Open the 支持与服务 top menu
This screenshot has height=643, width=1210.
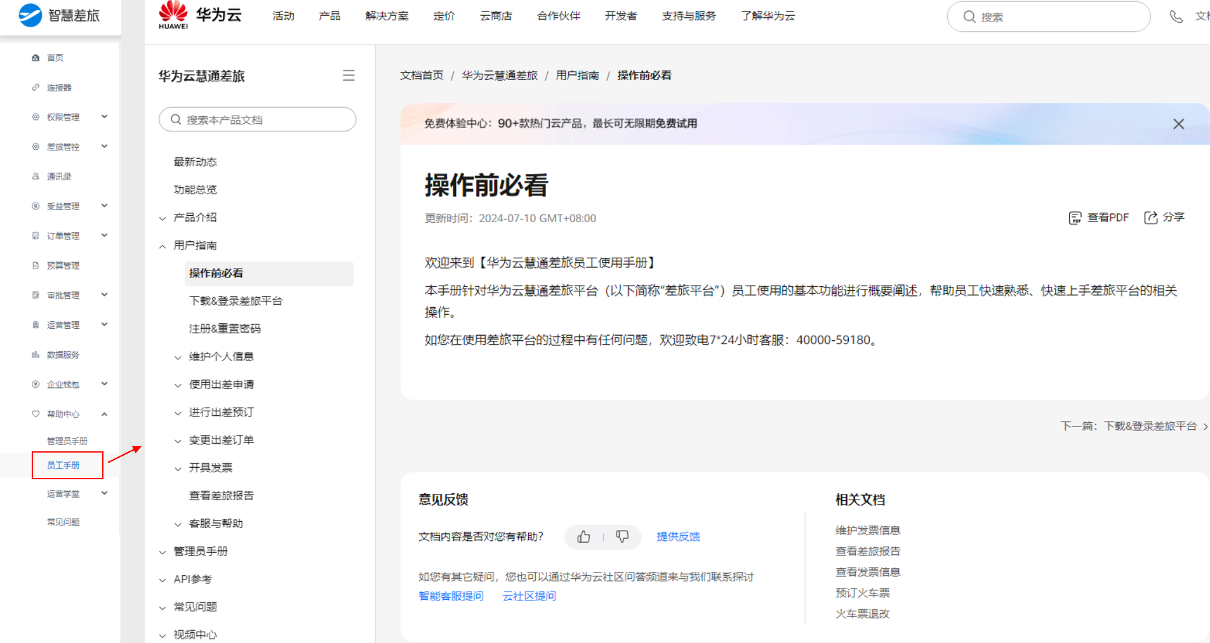pyautogui.click(x=689, y=16)
